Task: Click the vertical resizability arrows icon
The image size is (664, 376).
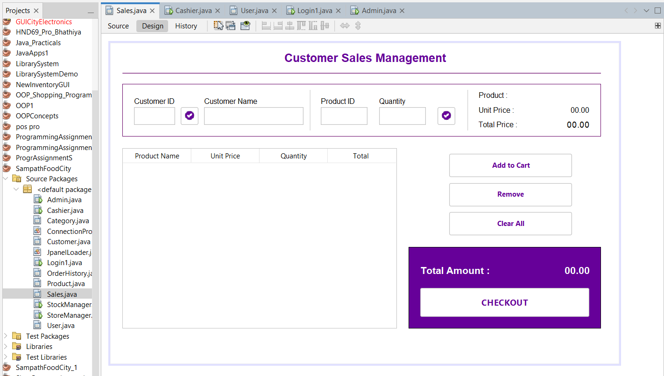Action: 358,26
